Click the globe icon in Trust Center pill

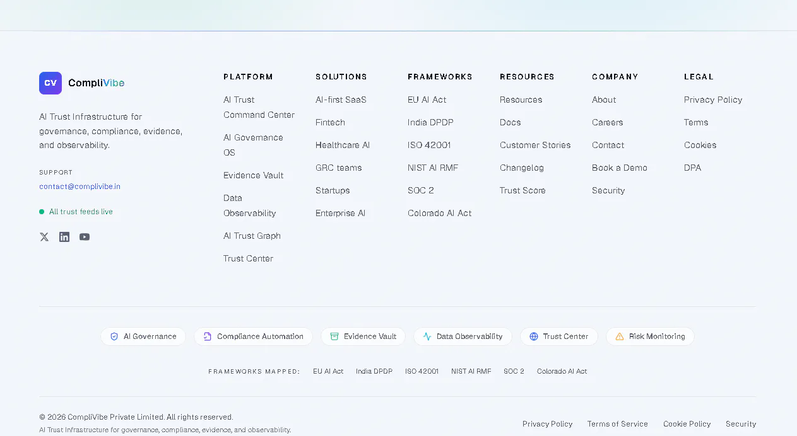534,336
